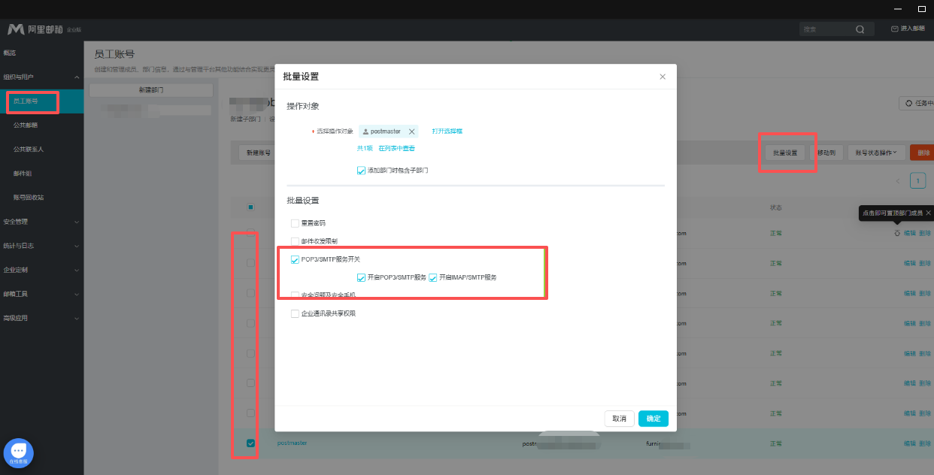The height and width of the screenshot is (475, 934).
Task: Check the 企业通讯录共享权限 option
Action: pos(295,313)
